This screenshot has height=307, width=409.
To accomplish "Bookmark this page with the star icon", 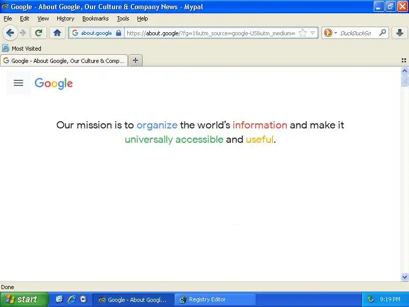I will pyautogui.click(x=303, y=33).
